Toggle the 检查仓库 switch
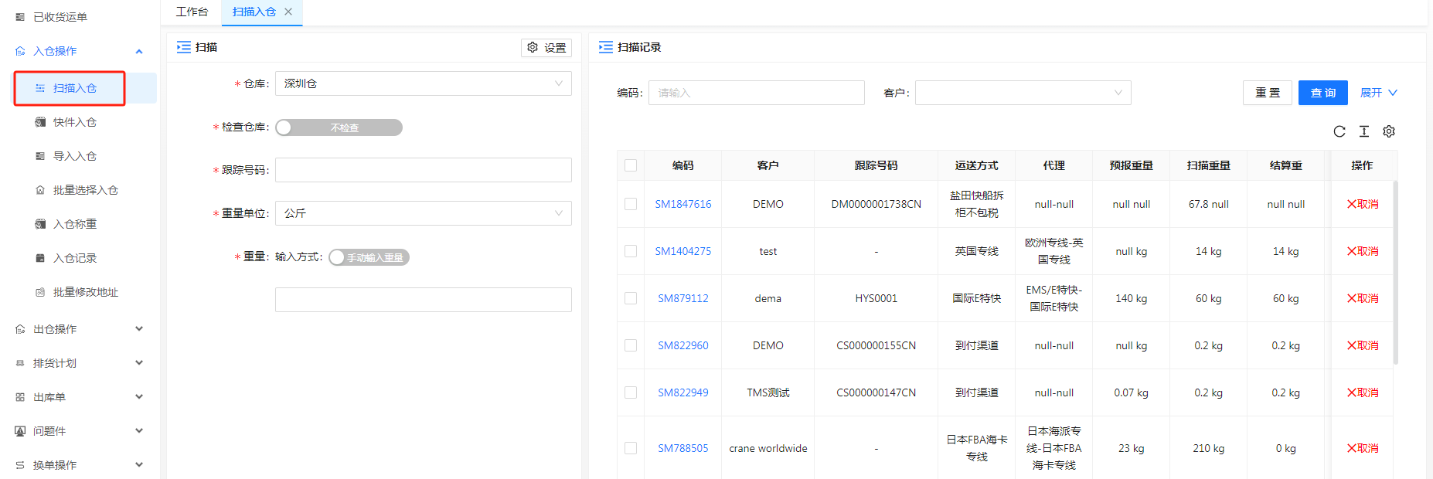This screenshot has width=1433, height=479. (x=339, y=127)
